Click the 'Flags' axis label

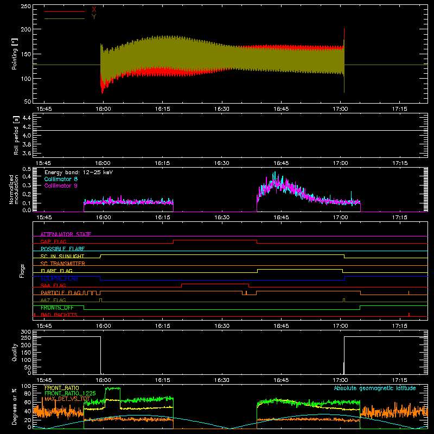(x=22, y=271)
